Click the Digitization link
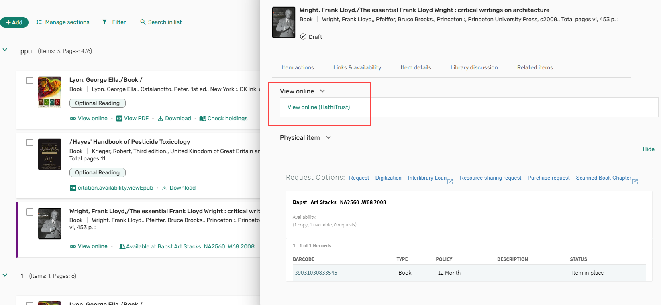The image size is (661, 305). tap(388, 178)
